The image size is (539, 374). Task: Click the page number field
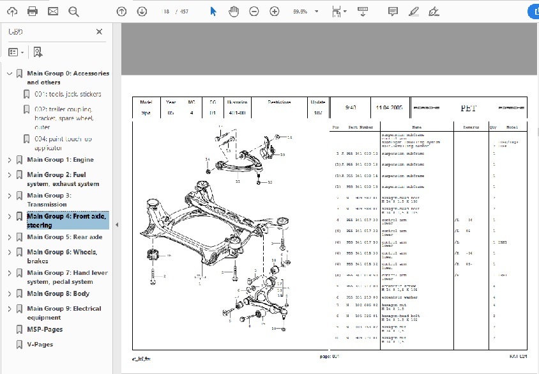click(165, 12)
